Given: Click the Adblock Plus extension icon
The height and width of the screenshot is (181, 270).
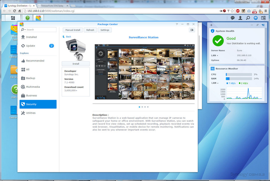Looking at the screenshot, I should pos(238,11).
